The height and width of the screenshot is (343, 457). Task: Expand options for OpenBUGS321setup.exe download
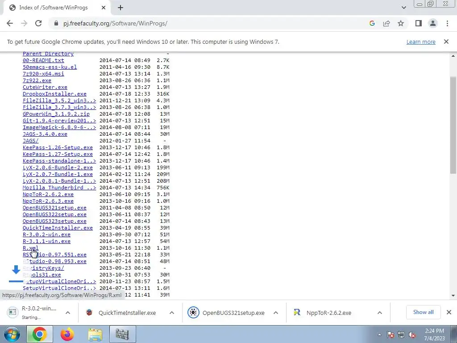point(276,313)
